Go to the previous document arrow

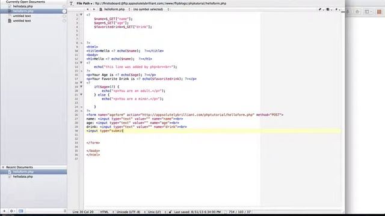(x=87, y=10)
